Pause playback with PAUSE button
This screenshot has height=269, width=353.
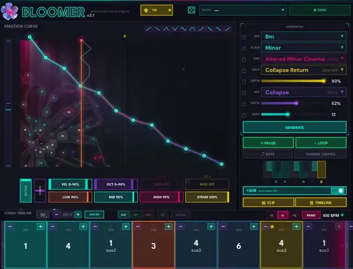pyautogui.click(x=268, y=143)
